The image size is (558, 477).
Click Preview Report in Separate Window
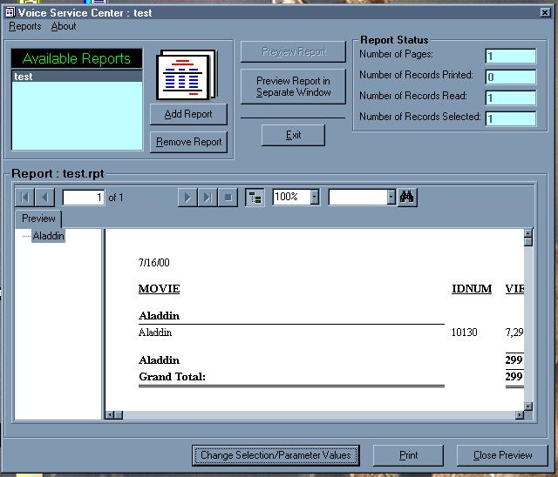click(x=293, y=86)
